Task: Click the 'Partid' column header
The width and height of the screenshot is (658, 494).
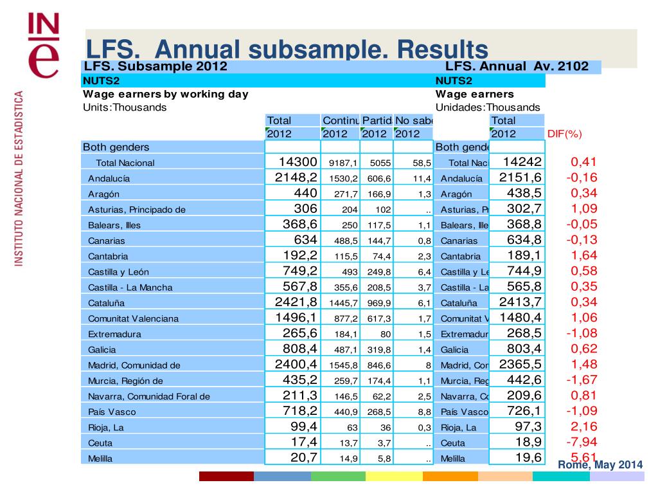Action: (x=377, y=120)
